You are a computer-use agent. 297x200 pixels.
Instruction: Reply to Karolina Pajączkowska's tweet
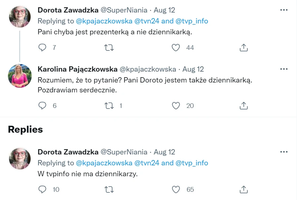[42, 106]
